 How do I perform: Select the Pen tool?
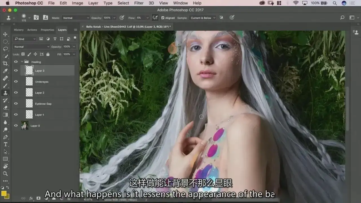(5, 137)
